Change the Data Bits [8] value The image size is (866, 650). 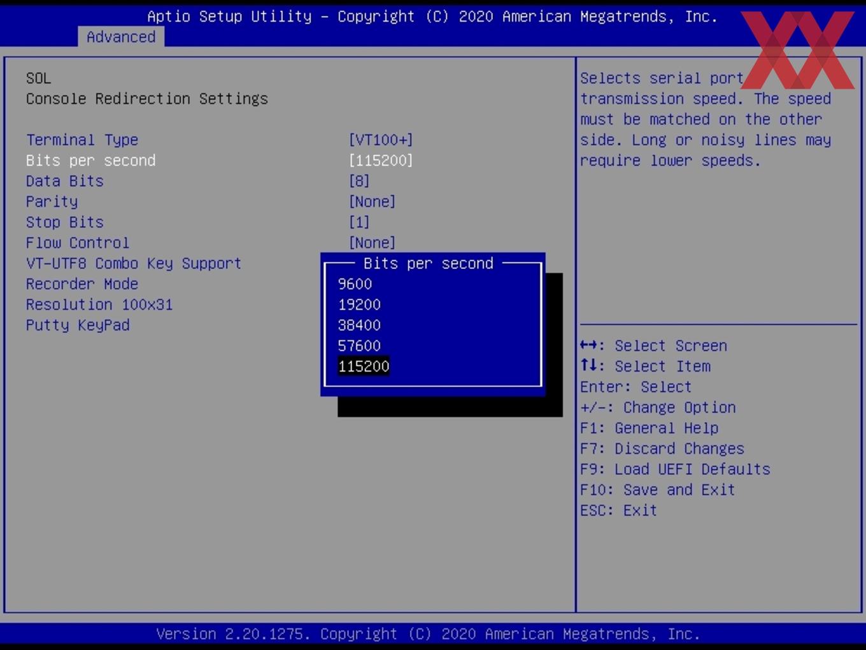click(x=359, y=181)
